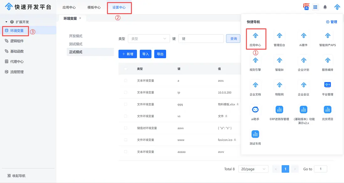Click the 快速开发平台 logo

(28, 7)
